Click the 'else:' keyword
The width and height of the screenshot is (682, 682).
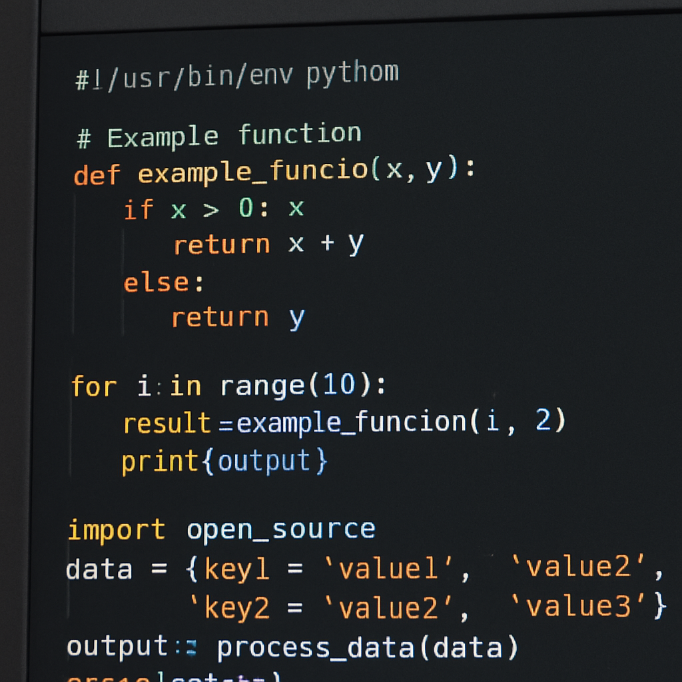point(164,282)
